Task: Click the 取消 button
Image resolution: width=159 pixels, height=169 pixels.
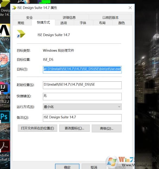Action: point(94,167)
